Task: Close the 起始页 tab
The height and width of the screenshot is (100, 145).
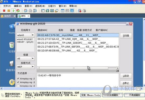Action: tap(14, 16)
